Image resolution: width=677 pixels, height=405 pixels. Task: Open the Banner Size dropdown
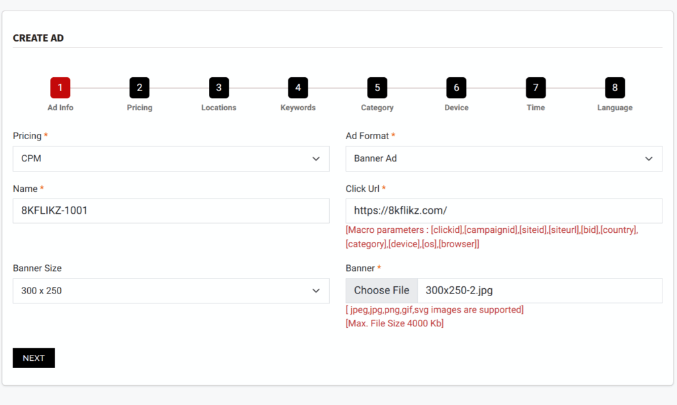click(171, 291)
